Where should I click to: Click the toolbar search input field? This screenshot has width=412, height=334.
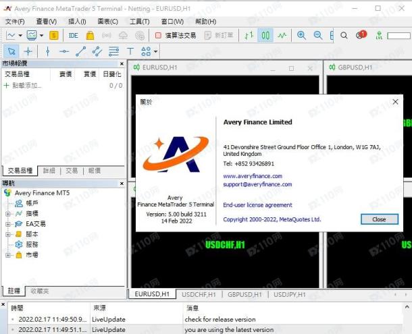399,36
